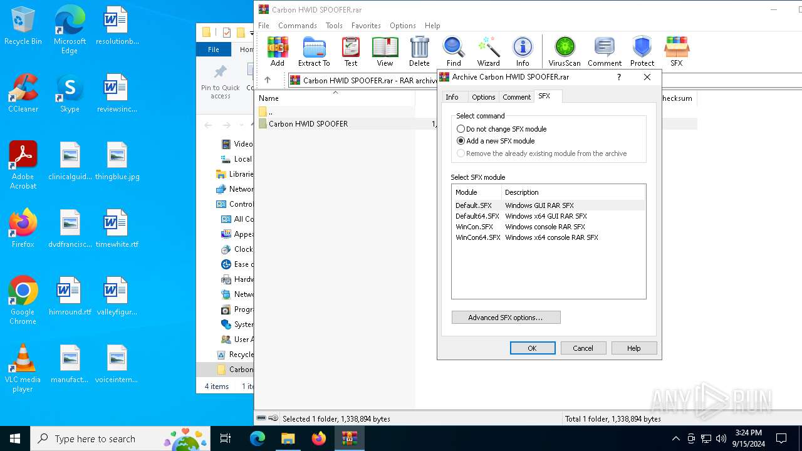
Task: Click the Find toolbar icon
Action: 454,51
